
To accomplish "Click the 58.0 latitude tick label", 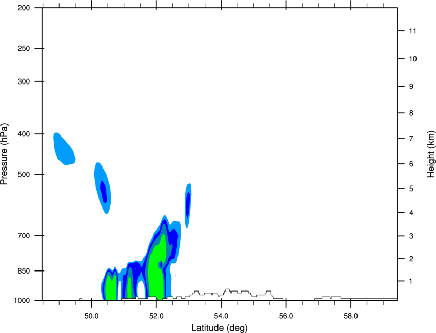I will [x=351, y=316].
